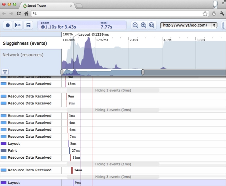Expand the first Hiding 1 events (0ms) bar
The width and height of the screenshot is (226, 186).
point(113,90)
